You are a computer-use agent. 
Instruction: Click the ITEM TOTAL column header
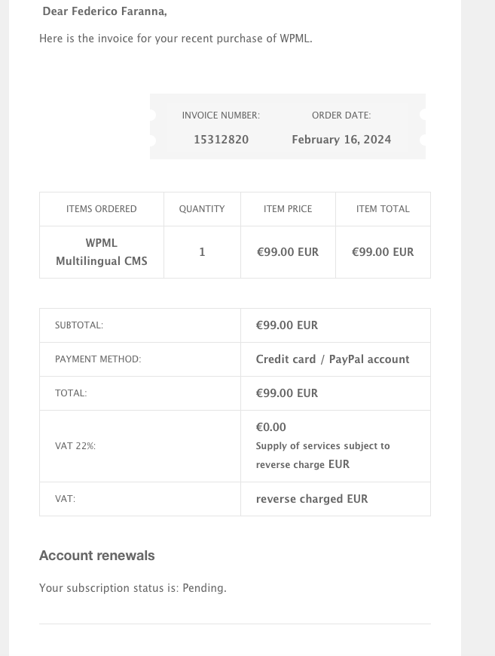[x=383, y=209]
